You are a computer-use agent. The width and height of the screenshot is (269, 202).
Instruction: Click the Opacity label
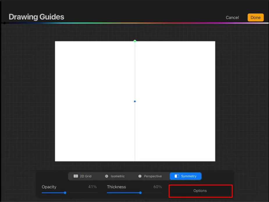click(49, 187)
